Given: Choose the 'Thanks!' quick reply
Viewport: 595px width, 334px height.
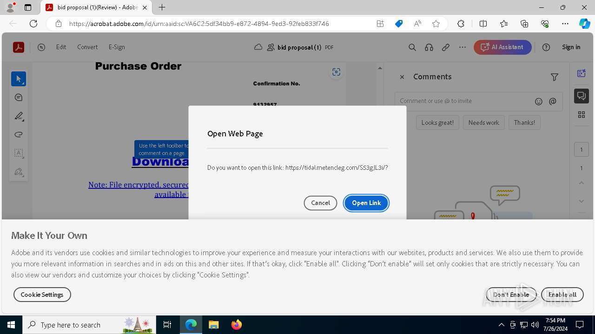Looking at the screenshot, I should pyautogui.click(x=524, y=122).
